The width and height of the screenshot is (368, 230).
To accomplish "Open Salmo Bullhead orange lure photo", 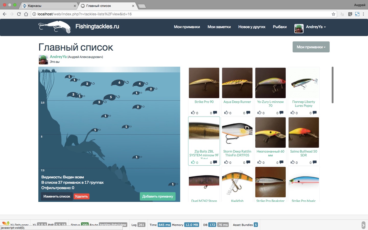I will [x=304, y=132].
